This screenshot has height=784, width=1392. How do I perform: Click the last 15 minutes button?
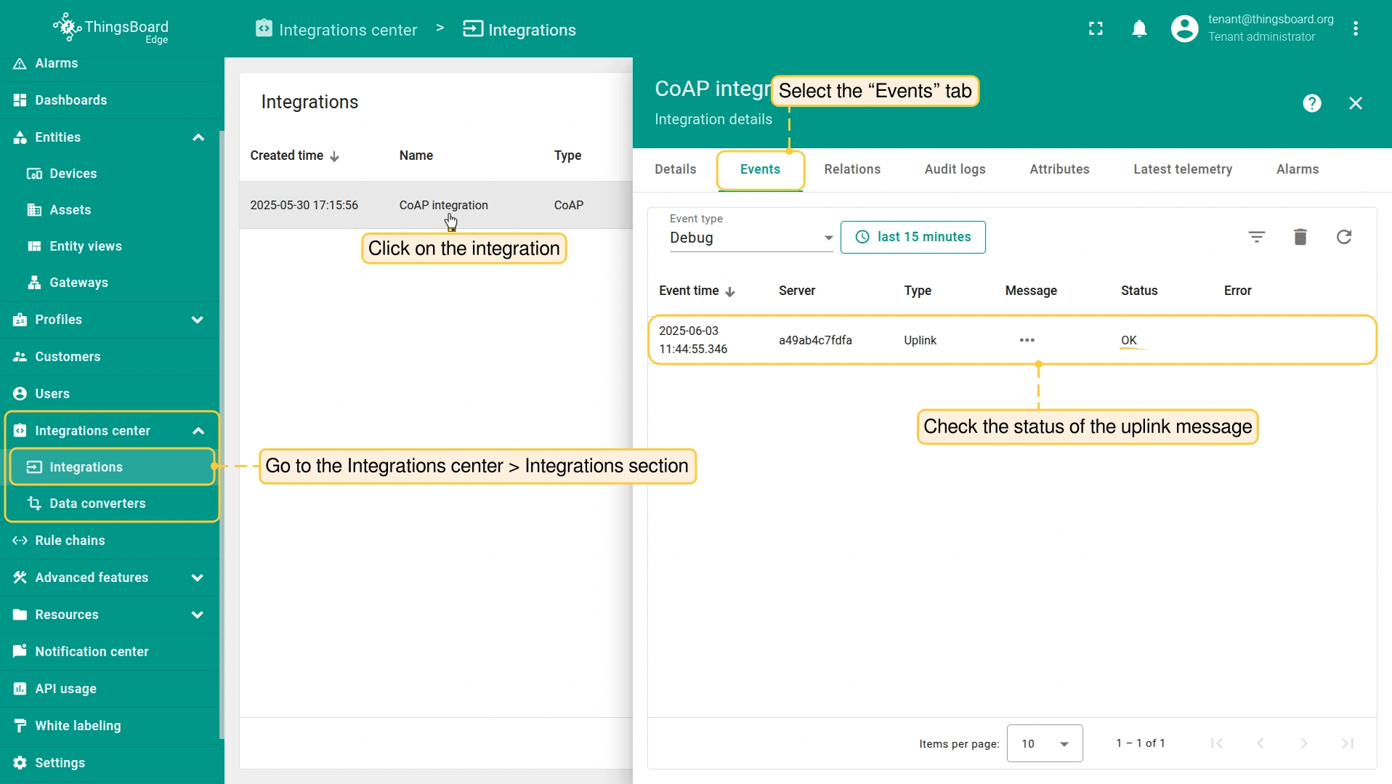913,237
